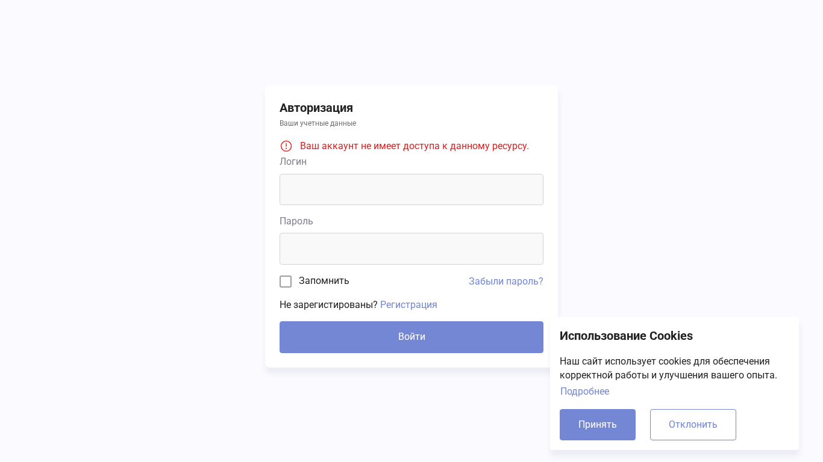The height and width of the screenshot is (462, 823).
Task: Open the Забыли пароль? link
Action: click(506, 282)
